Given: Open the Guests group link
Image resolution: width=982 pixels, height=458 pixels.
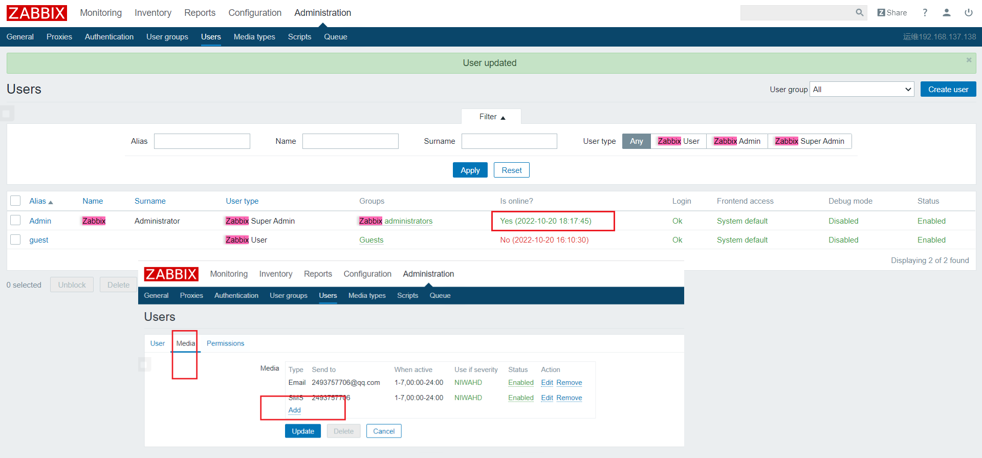Looking at the screenshot, I should coord(371,240).
